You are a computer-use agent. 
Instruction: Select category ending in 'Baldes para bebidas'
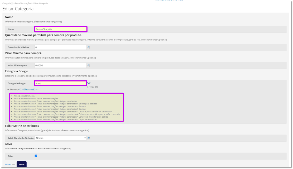click(x=88, y=104)
